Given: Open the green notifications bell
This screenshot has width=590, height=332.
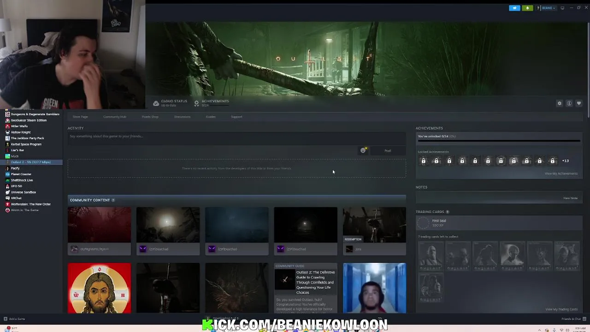Looking at the screenshot, I should pos(527,8).
